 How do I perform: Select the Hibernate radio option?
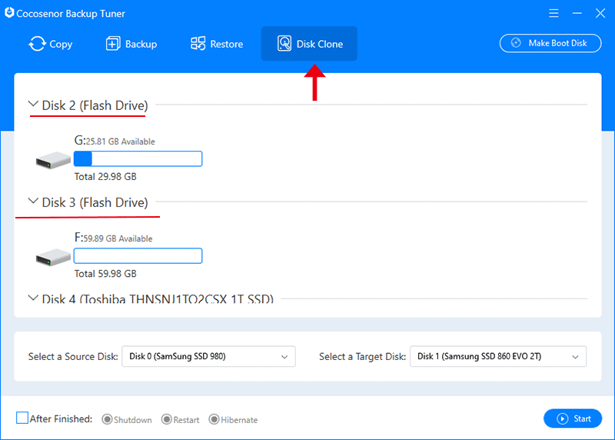(x=214, y=419)
